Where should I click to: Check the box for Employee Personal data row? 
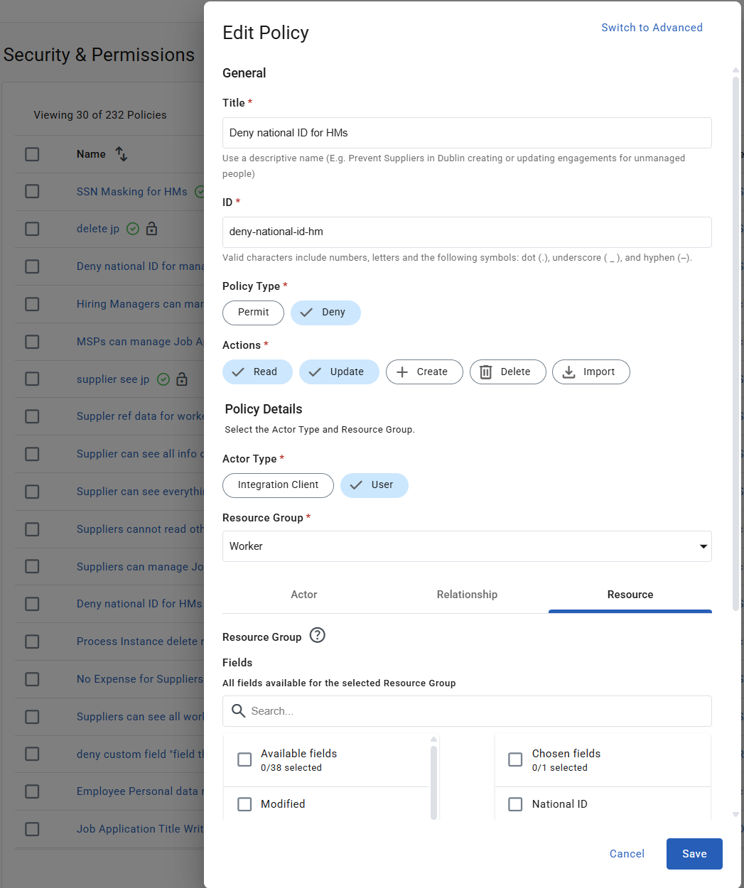click(32, 791)
